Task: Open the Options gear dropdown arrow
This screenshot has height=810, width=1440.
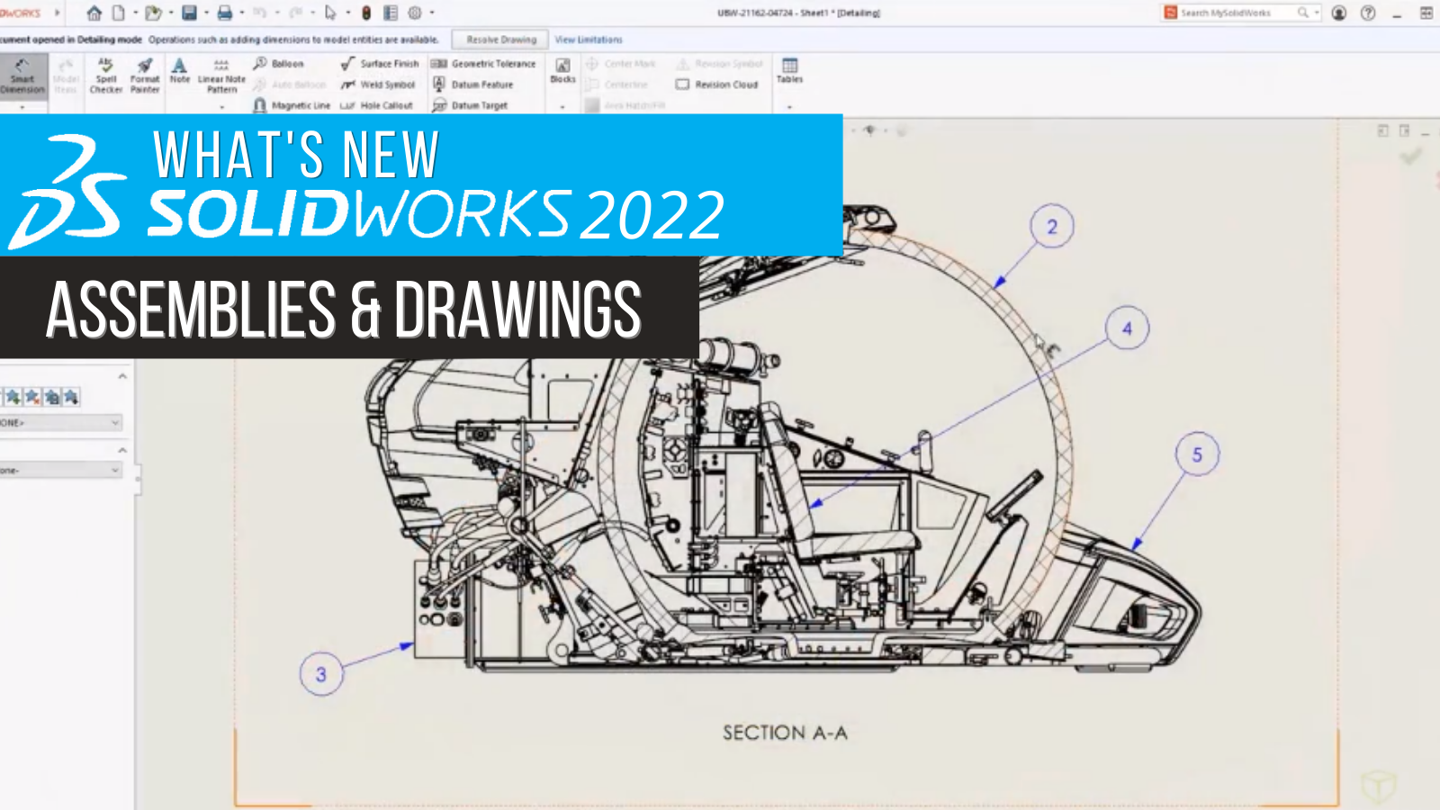Action: pyautogui.click(x=432, y=13)
